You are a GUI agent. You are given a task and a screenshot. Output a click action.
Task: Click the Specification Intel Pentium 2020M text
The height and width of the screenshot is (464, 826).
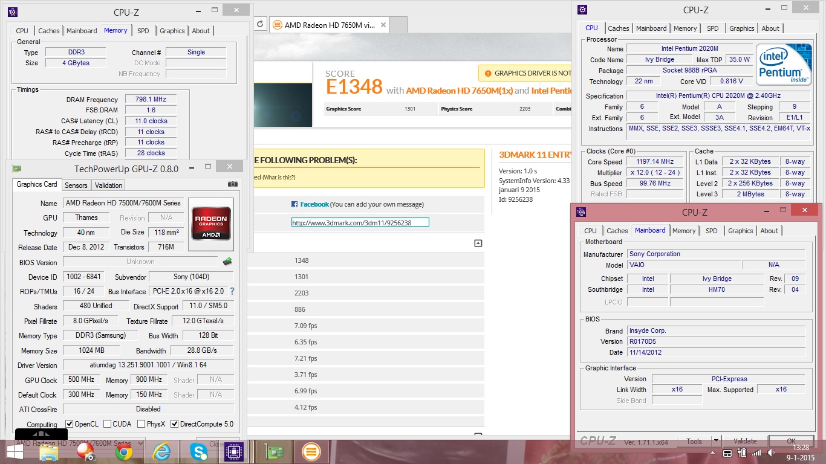pyautogui.click(x=718, y=95)
